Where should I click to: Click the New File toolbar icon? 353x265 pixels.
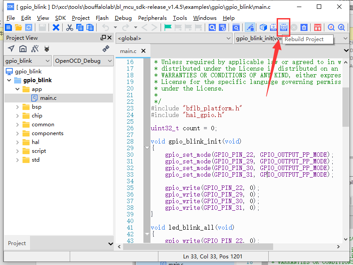(8, 27)
